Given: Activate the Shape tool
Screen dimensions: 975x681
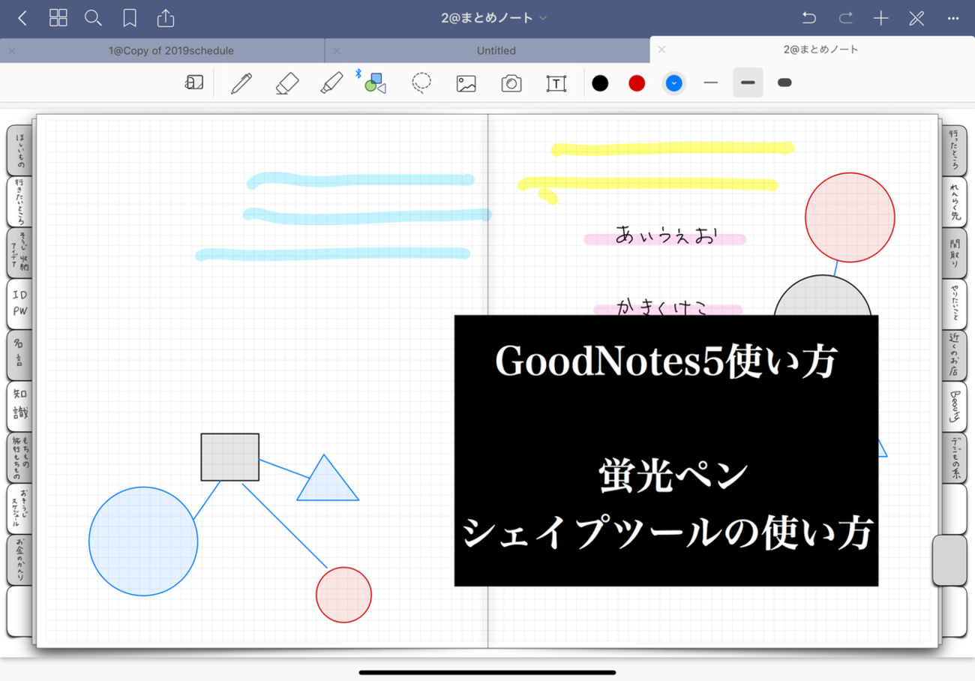Looking at the screenshot, I should [375, 82].
